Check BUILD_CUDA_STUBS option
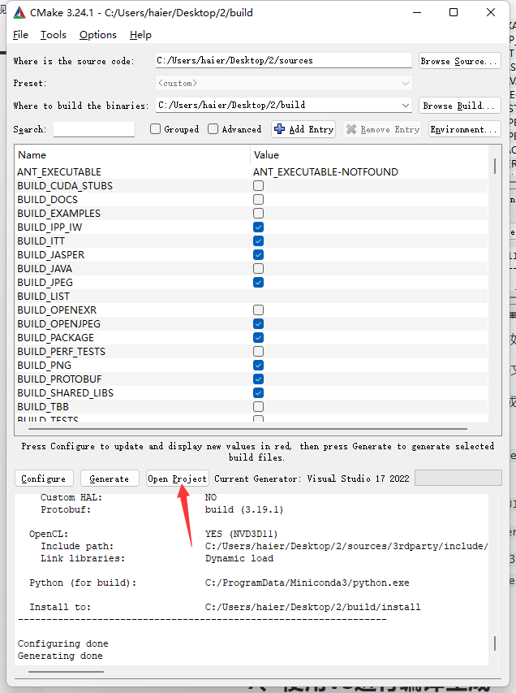The height and width of the screenshot is (693, 516). click(259, 185)
